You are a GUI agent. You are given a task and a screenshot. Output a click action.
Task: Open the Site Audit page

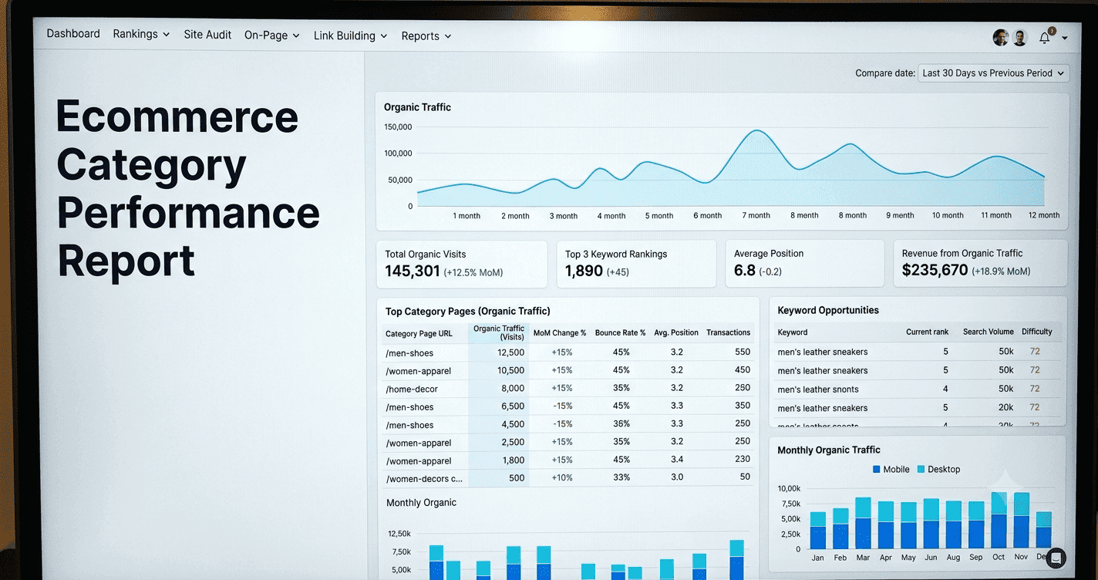207,35
